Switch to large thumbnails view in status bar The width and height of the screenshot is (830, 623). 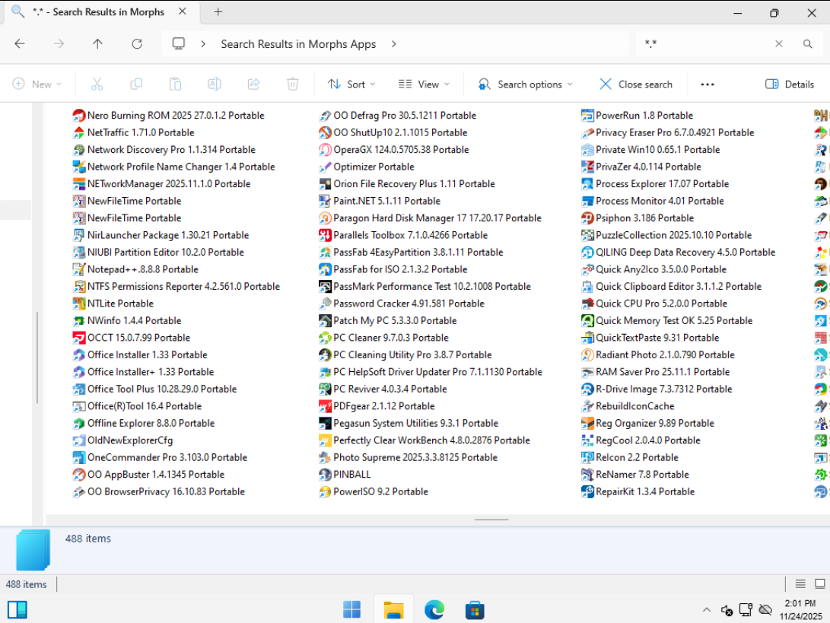(819, 584)
